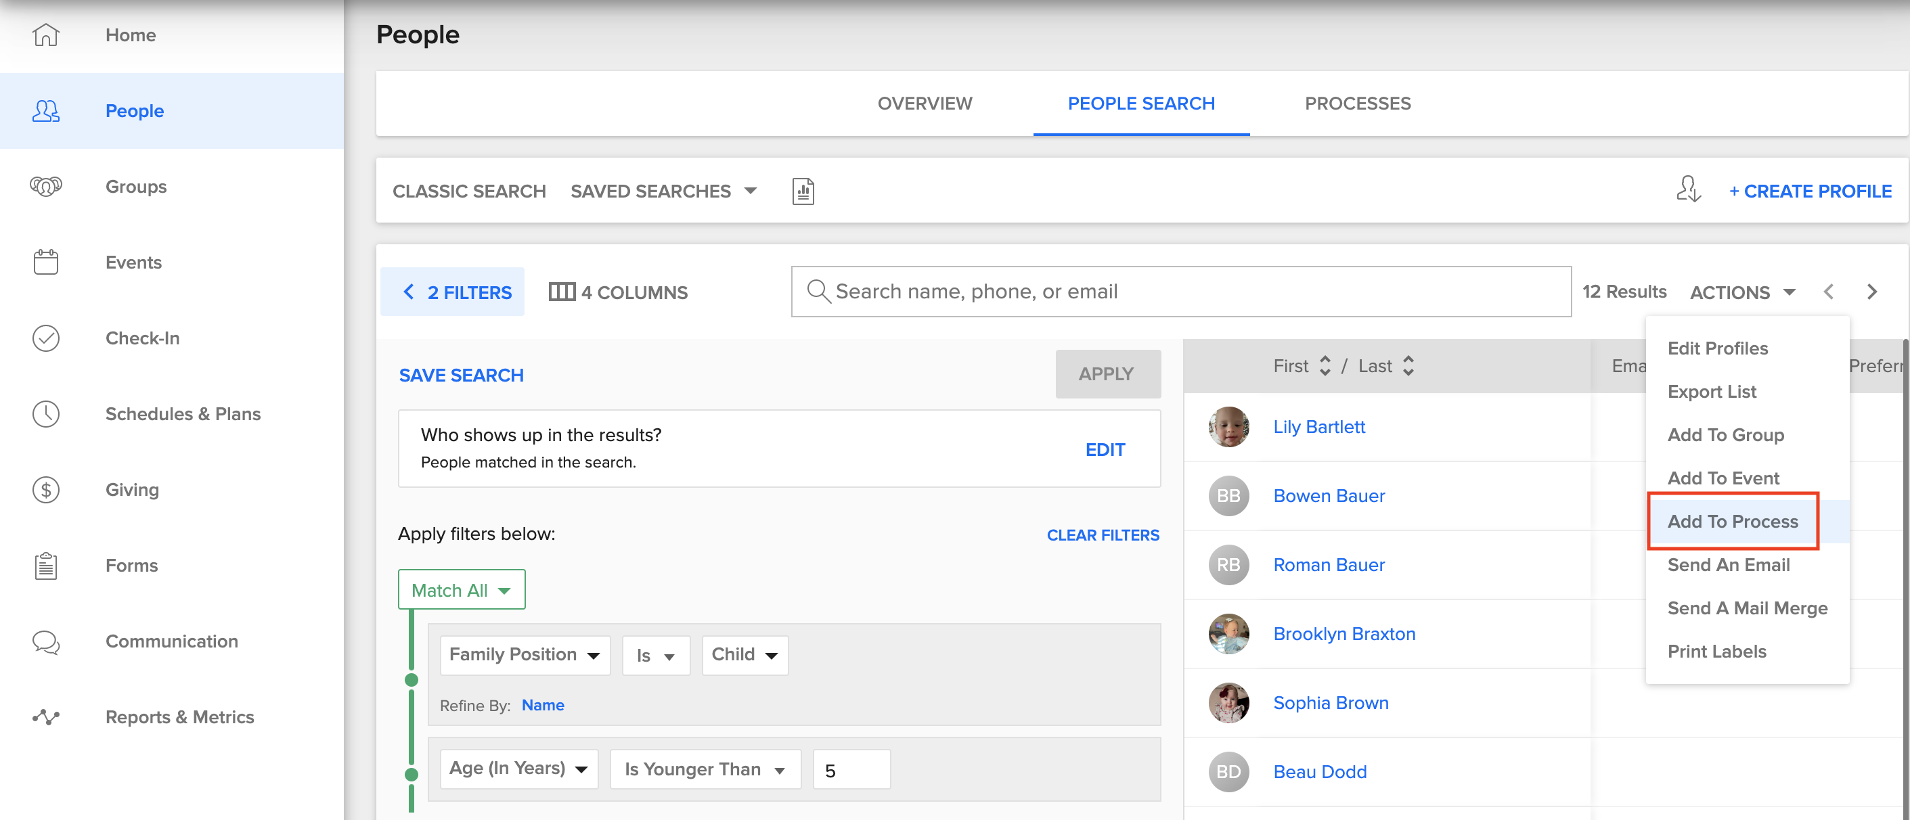The height and width of the screenshot is (820, 1910).
Task: Switch to the Processes tab
Action: (x=1357, y=103)
